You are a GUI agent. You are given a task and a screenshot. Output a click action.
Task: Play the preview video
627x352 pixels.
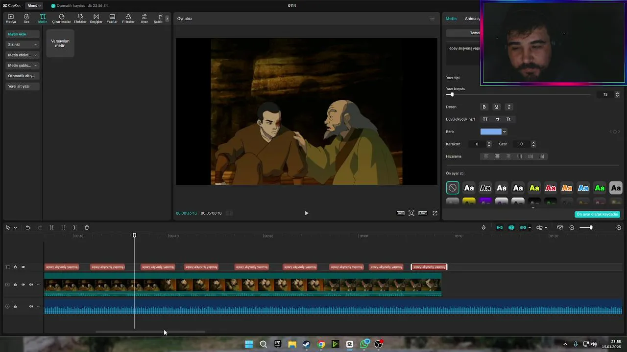coord(307,213)
